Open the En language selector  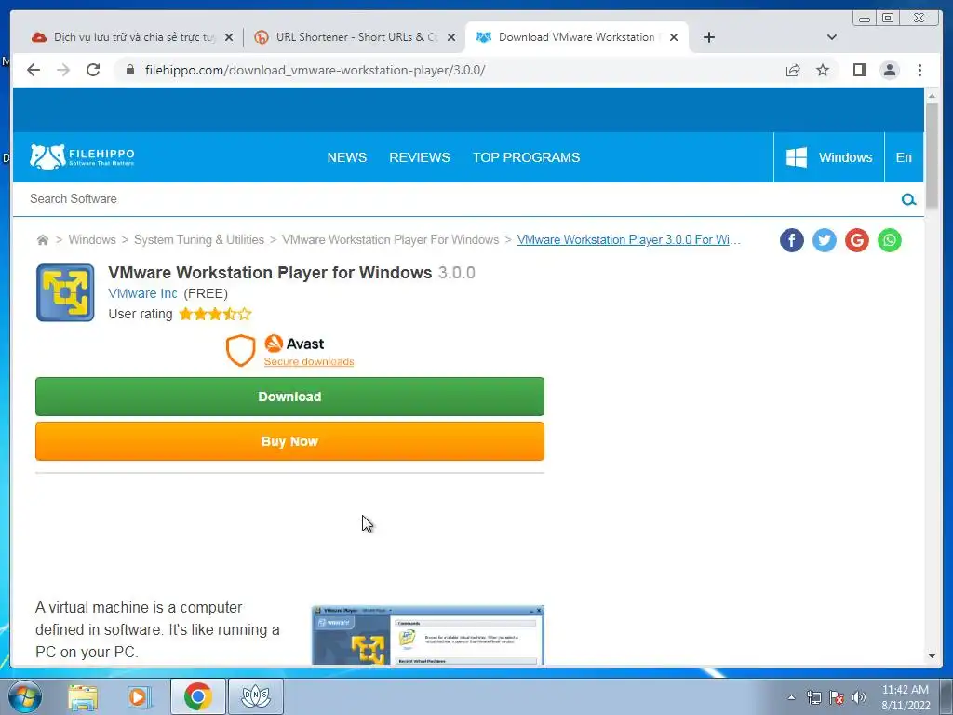click(x=904, y=157)
